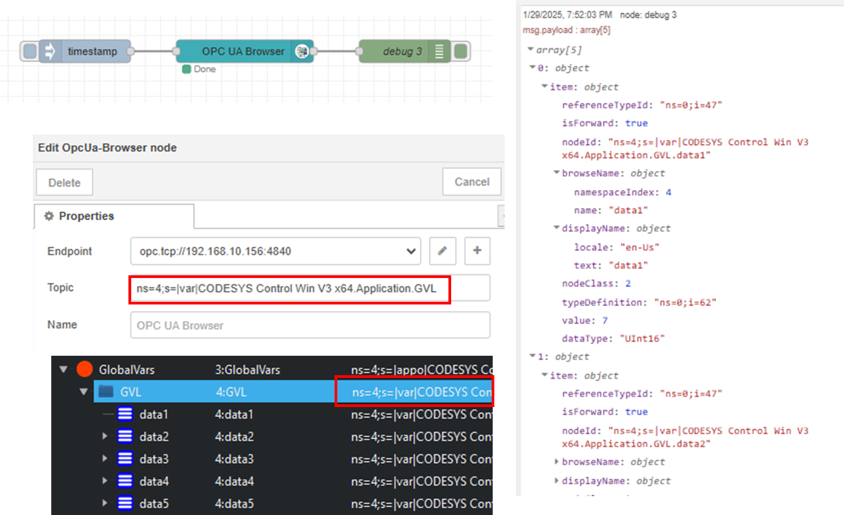
Task: Select the GVL tree row
Action: pos(293,391)
